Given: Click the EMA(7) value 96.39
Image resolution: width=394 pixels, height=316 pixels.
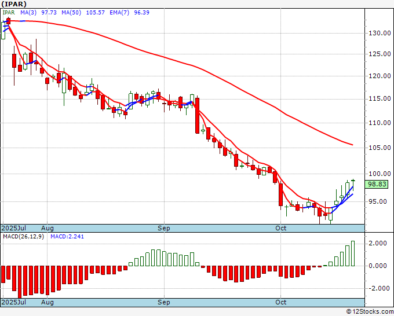Looking at the screenshot, I should 141,12.
